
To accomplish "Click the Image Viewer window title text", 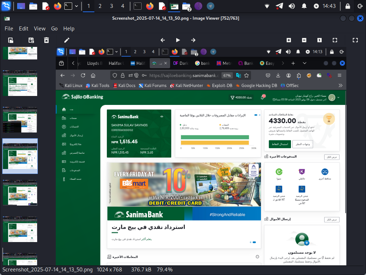I will 175,18.
